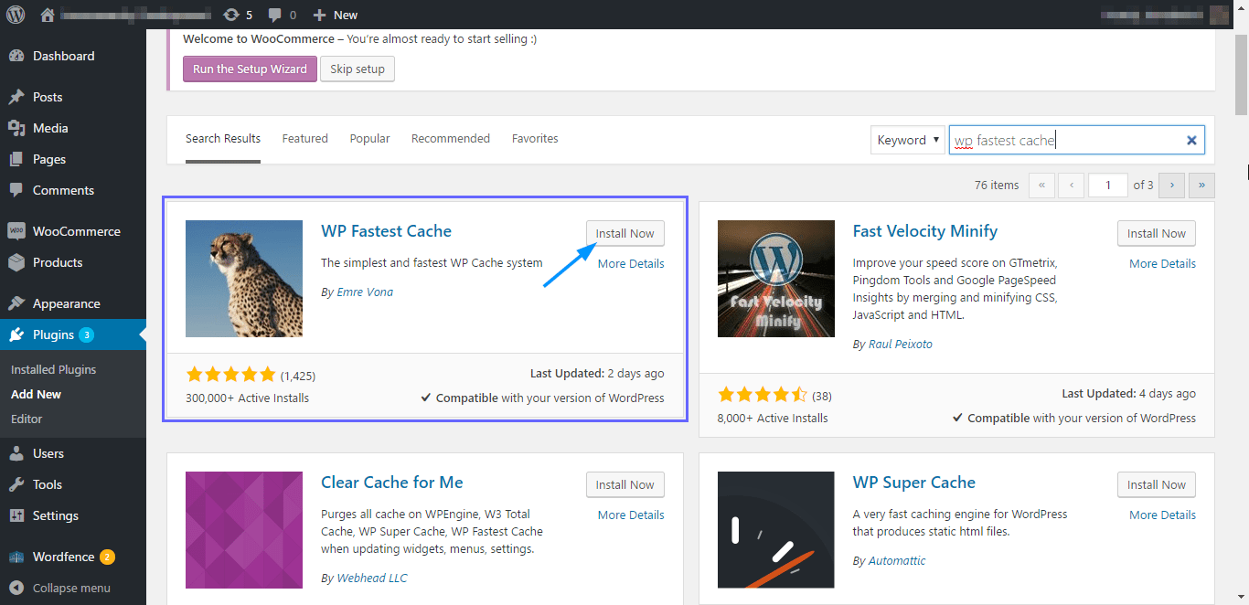The width and height of the screenshot is (1249, 605).
Task: Open Products box icon
Action: tap(16, 262)
